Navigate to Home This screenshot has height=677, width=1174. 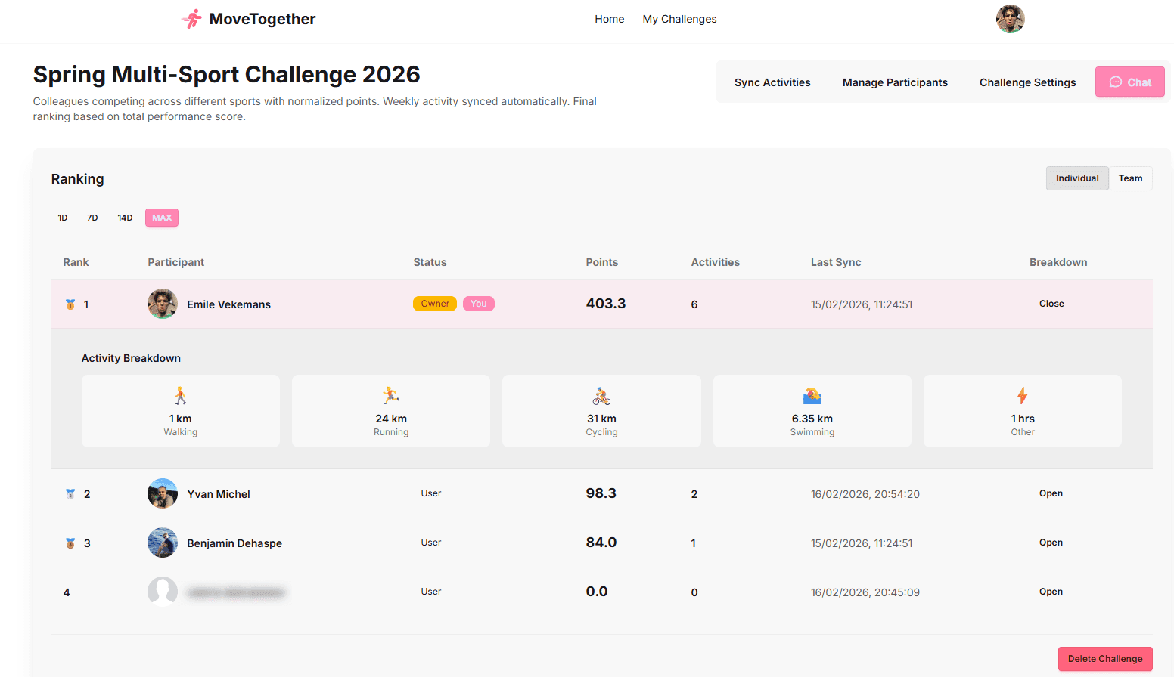coord(609,18)
